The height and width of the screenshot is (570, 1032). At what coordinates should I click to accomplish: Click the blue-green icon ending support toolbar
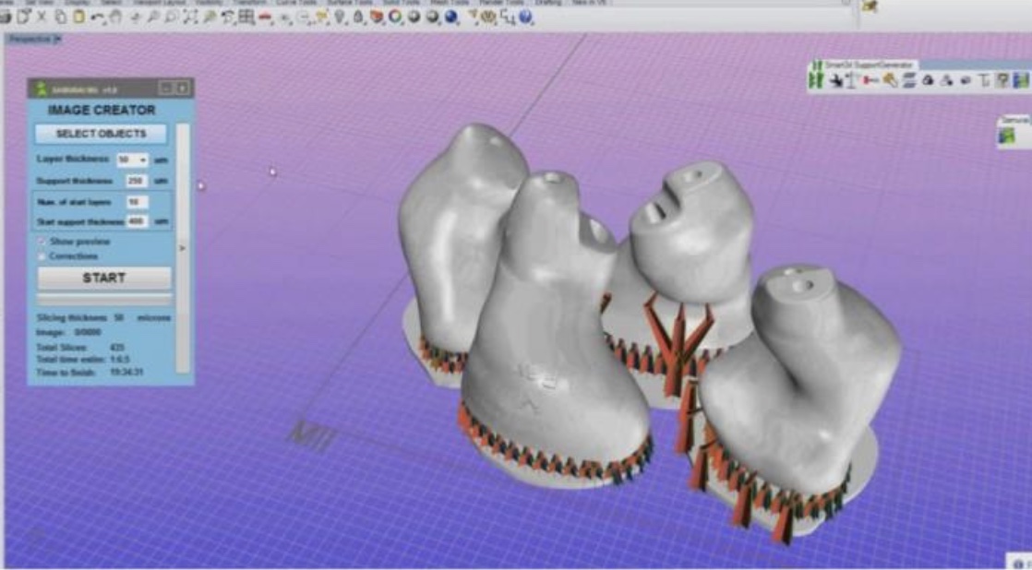point(1021,80)
